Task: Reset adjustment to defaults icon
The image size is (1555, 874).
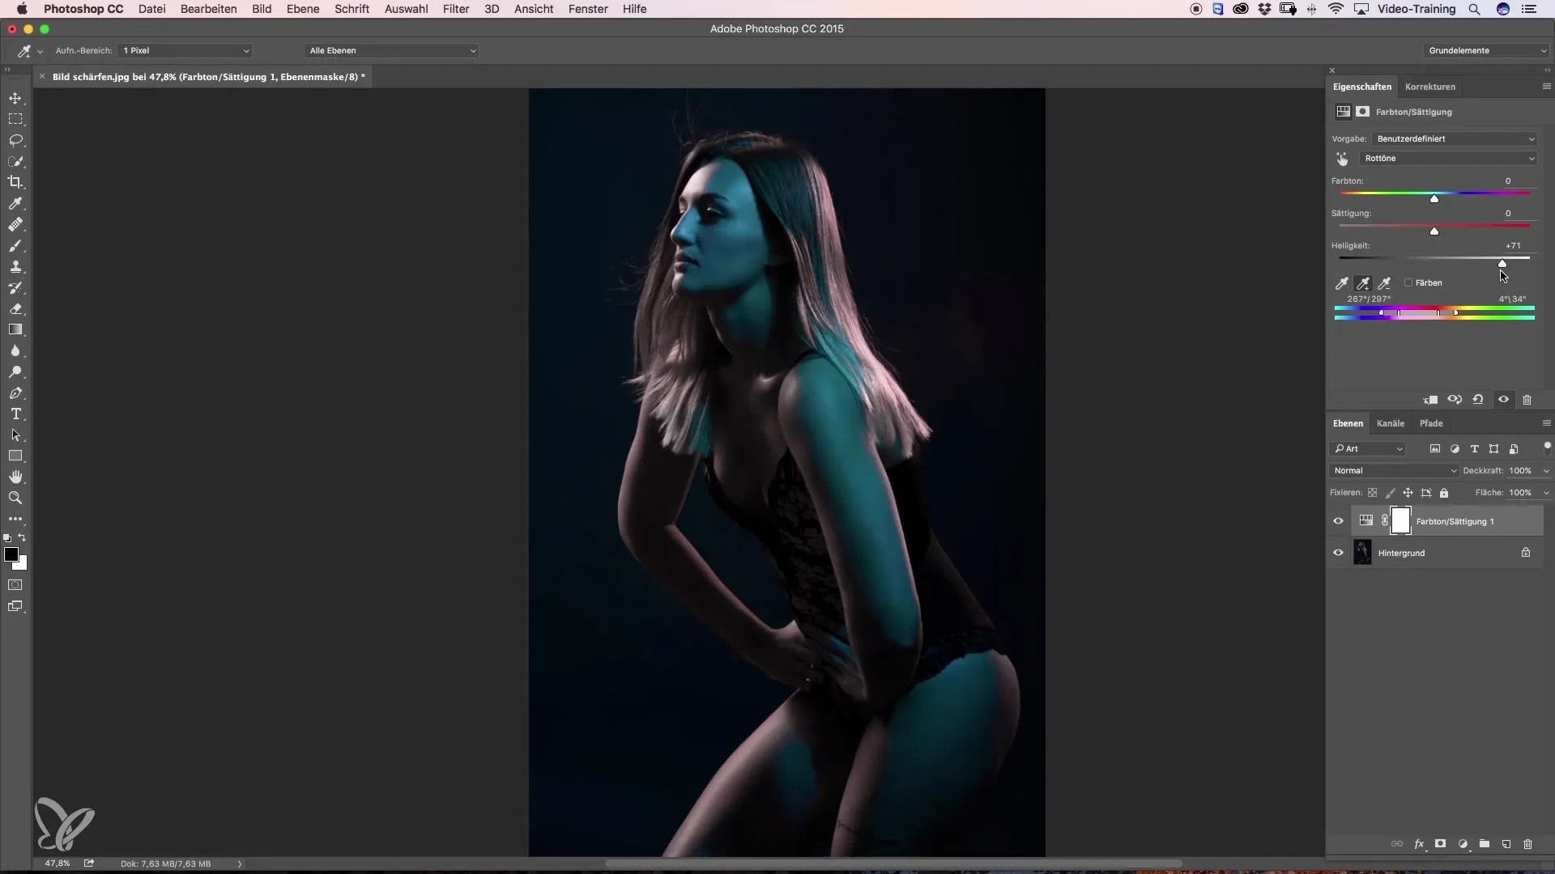Action: pyautogui.click(x=1478, y=400)
